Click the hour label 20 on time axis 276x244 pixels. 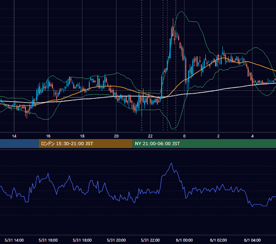tap(116, 136)
